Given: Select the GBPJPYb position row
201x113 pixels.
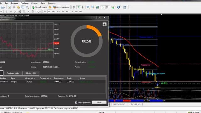Looking at the screenshot, I should point(52,82).
